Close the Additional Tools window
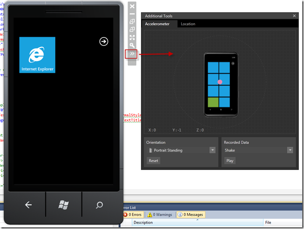Viewport: 304px width, 229px height. pyautogui.click(x=294, y=16)
